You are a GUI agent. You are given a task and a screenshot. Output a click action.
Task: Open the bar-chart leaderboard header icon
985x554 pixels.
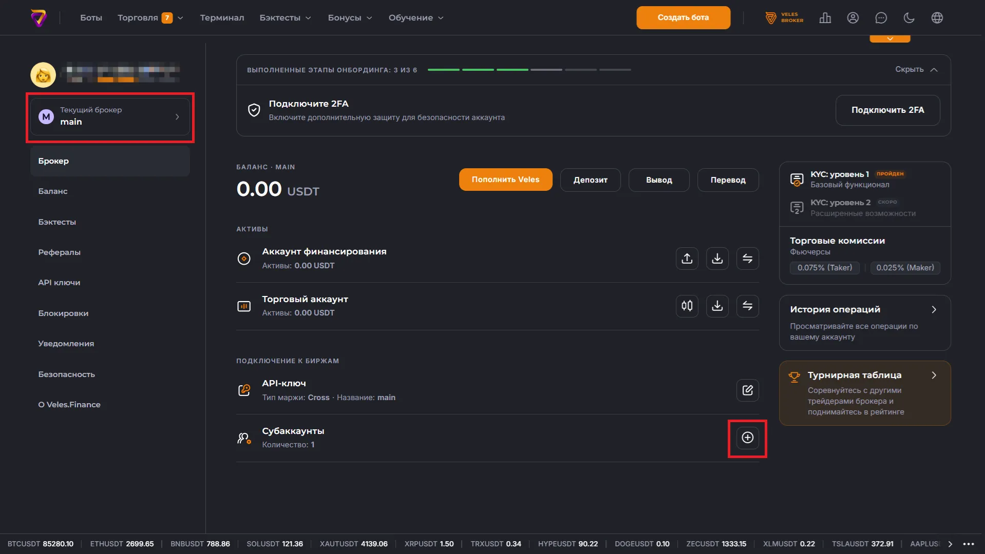pyautogui.click(x=825, y=18)
